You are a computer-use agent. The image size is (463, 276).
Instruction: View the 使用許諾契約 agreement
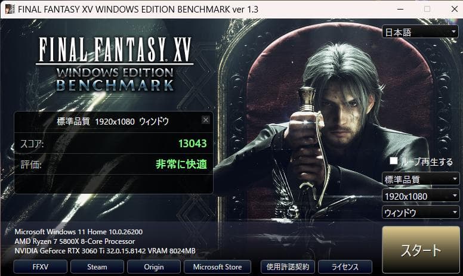click(288, 267)
